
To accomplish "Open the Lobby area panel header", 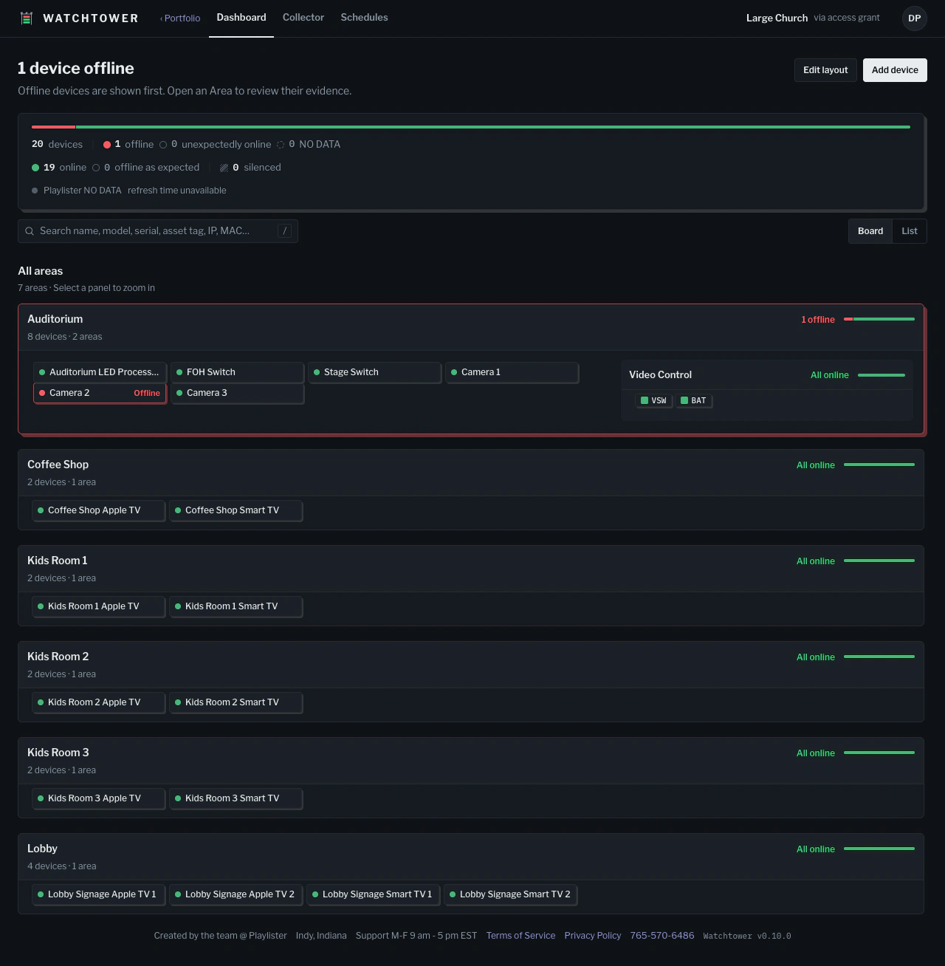I will click(x=471, y=857).
